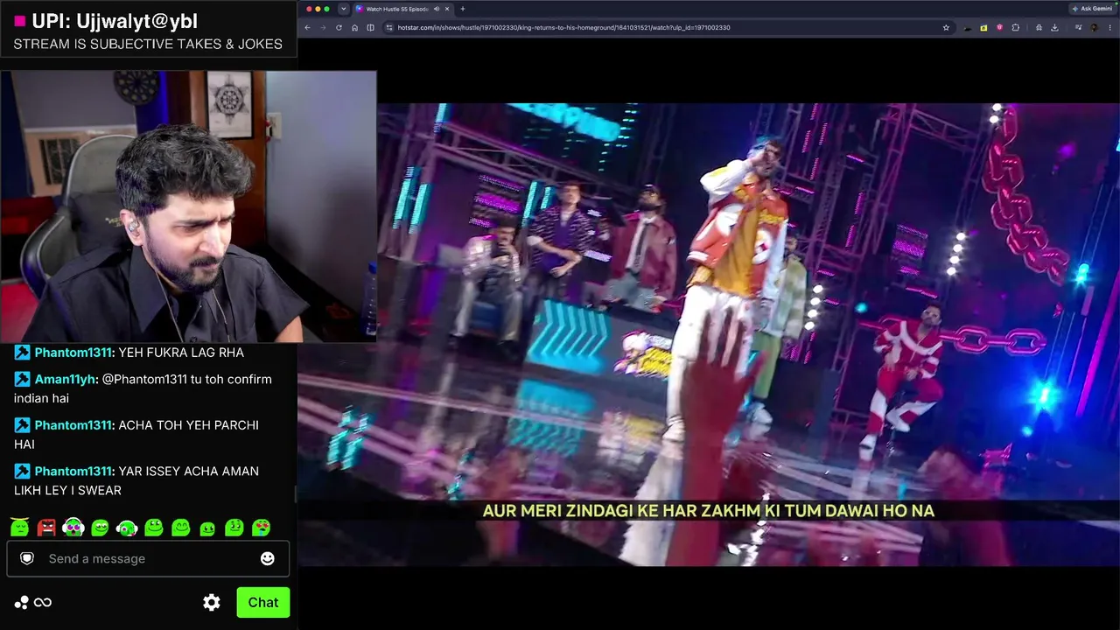Image resolution: width=1120 pixels, height=630 pixels.
Task: Click Phantom1311 on the 'YAR ISSEY ACHA AMAN' message
Action: (x=73, y=471)
